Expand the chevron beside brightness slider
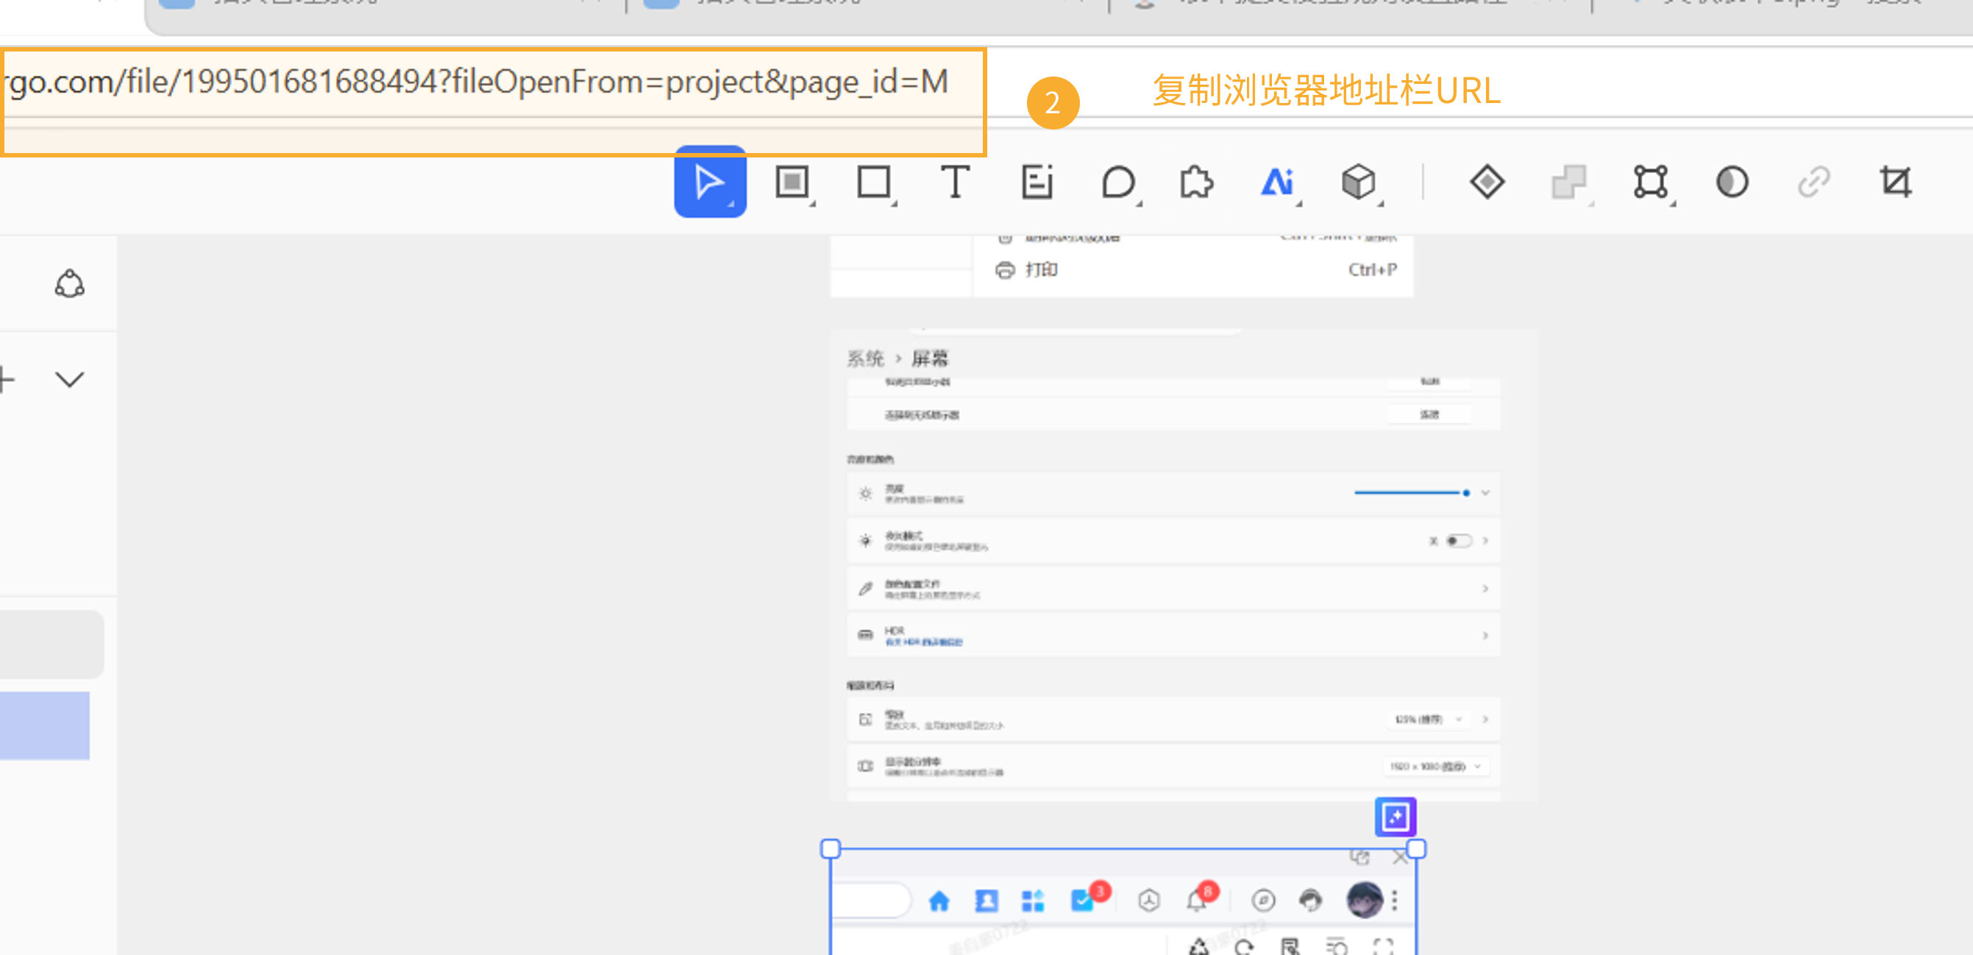 tap(1485, 492)
